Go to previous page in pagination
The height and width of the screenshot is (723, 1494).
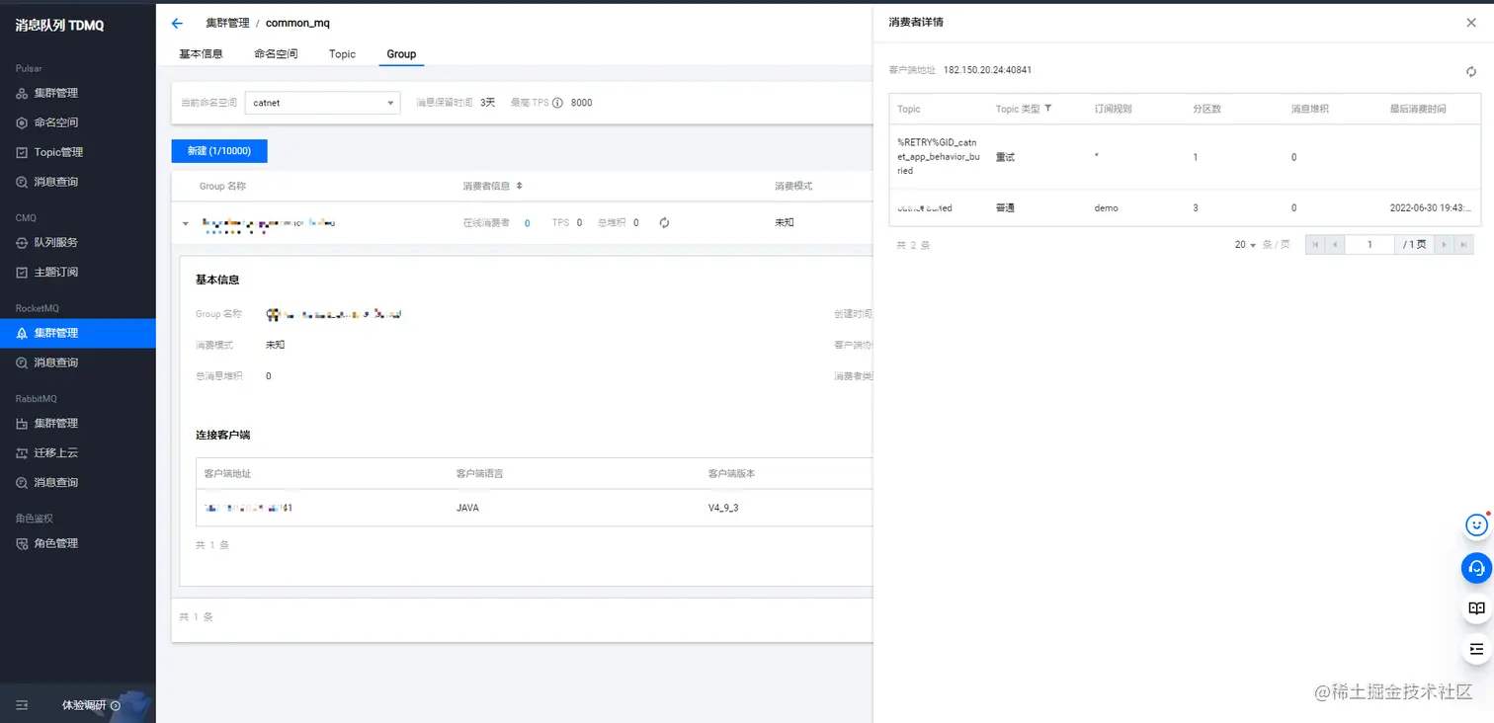point(1335,245)
